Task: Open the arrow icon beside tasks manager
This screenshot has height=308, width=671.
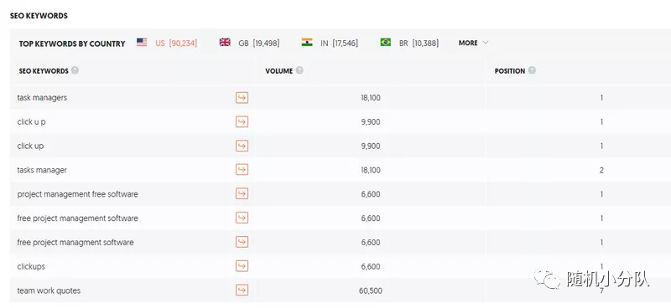Action: point(242,170)
